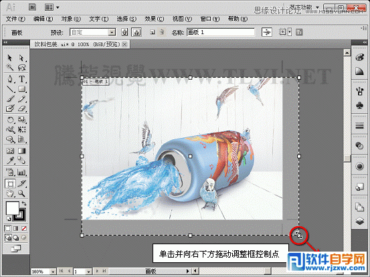The width and height of the screenshot is (370, 277).
Task: Click the 名称 artboard name field
Action: coord(221,32)
